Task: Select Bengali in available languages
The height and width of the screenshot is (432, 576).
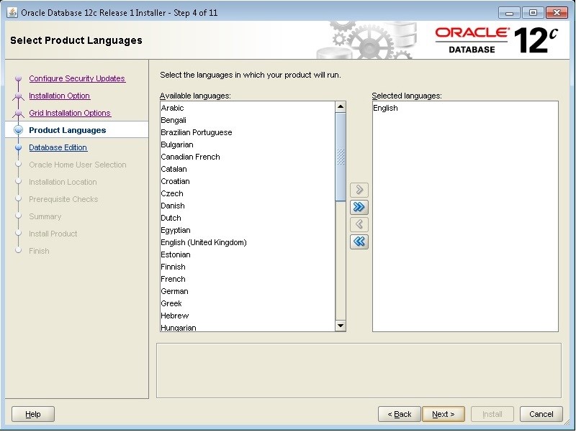Action: pos(248,120)
